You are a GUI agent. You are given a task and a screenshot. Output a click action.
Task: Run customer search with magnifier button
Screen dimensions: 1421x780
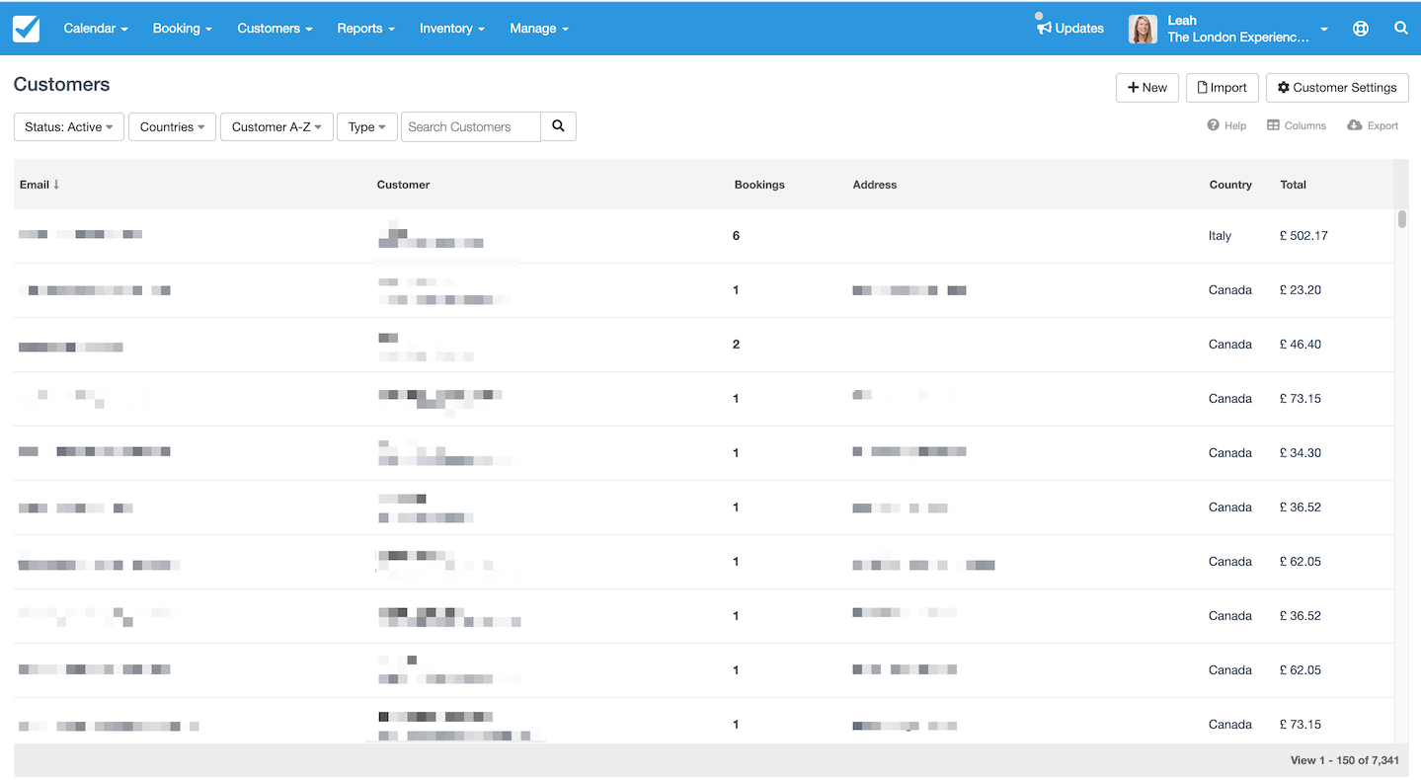click(x=558, y=126)
